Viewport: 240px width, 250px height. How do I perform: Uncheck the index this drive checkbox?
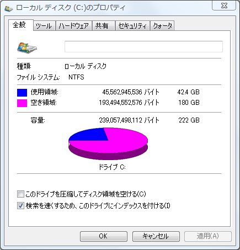pyautogui.click(x=20, y=205)
